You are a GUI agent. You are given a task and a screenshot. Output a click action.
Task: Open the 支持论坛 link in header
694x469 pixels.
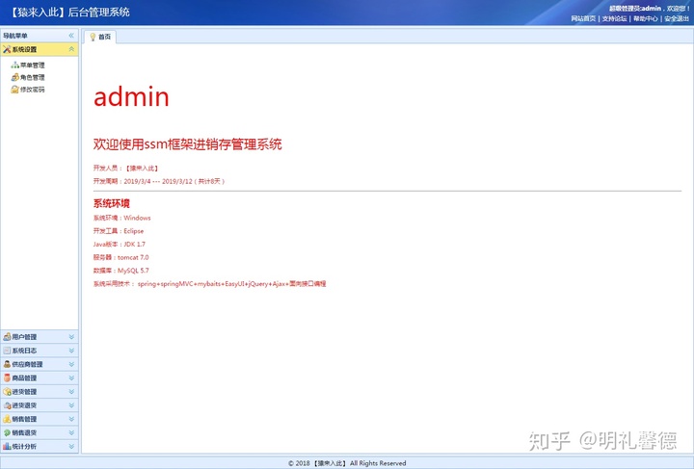tap(614, 18)
